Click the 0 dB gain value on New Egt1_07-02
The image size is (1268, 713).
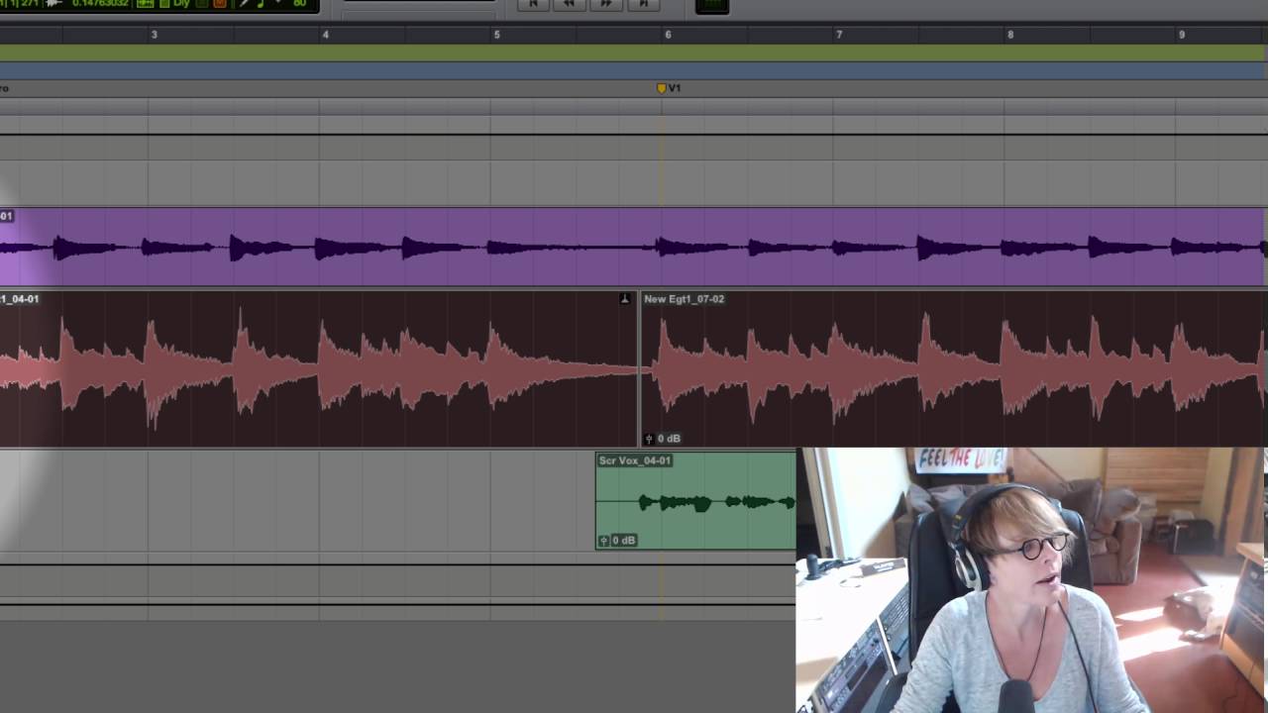[669, 439]
